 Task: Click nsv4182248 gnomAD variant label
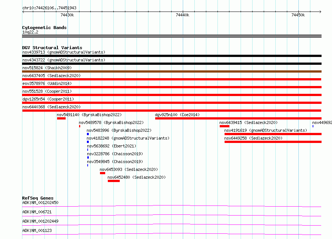(x=128, y=138)
